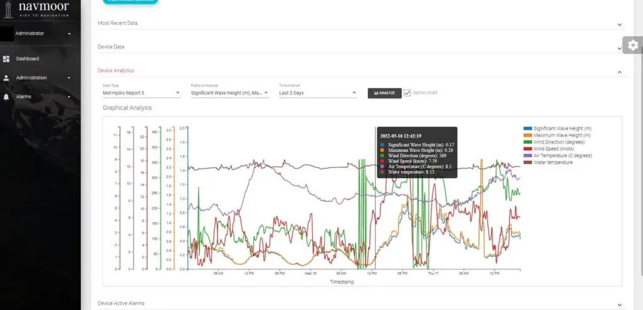Expand the Most Recent Data section chevron
Screen dimensions: 643x310
pyautogui.click(x=619, y=24)
